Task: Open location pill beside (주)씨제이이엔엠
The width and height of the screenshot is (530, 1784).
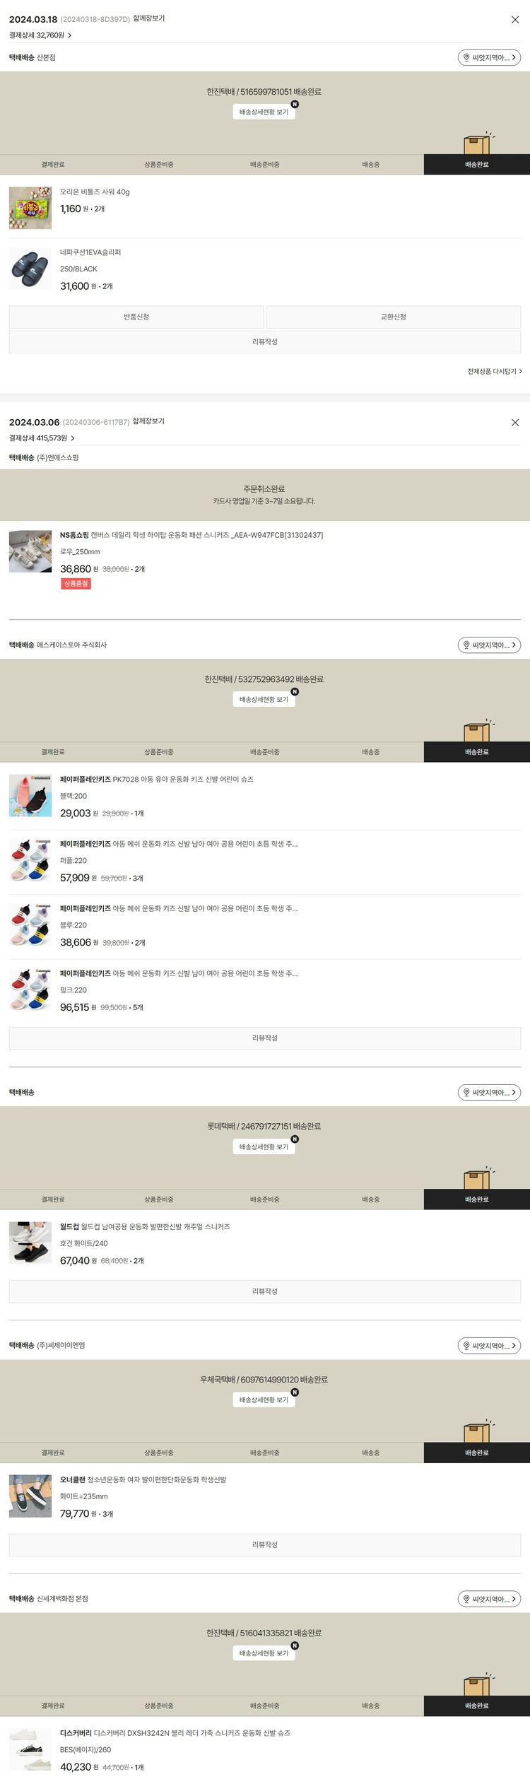Action: click(x=489, y=1346)
